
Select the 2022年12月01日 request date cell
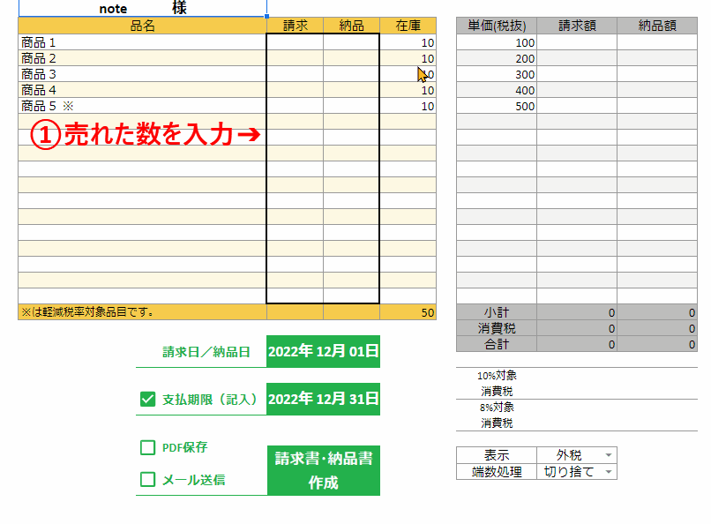click(323, 351)
